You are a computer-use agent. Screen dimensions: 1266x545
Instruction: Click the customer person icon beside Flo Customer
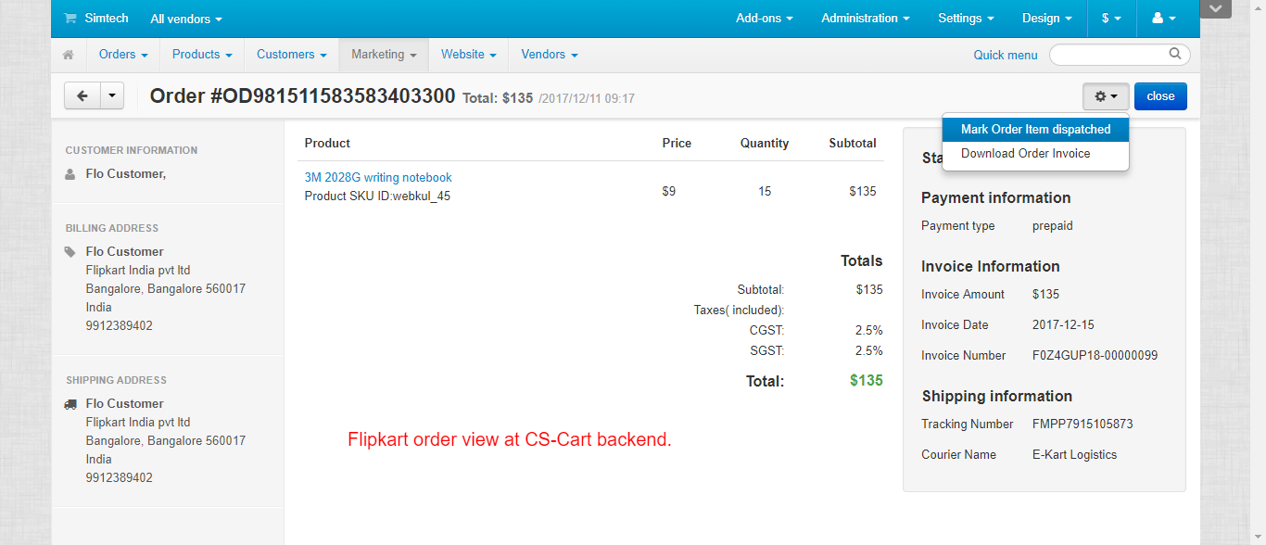[x=70, y=174]
